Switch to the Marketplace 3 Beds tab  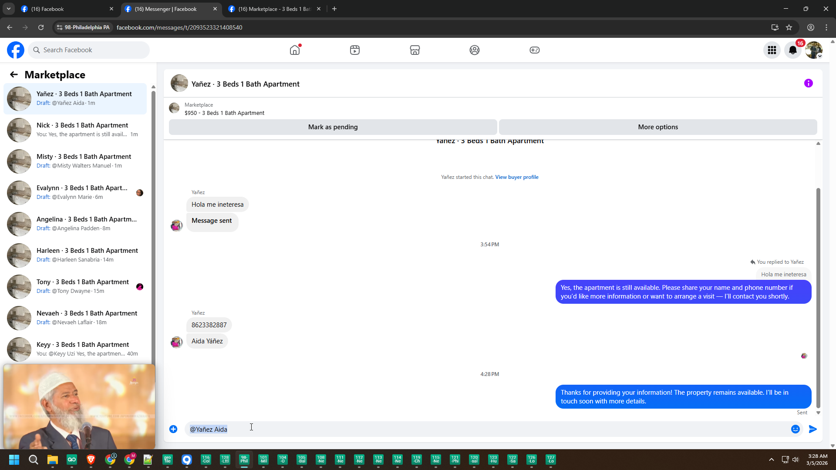coord(275,9)
